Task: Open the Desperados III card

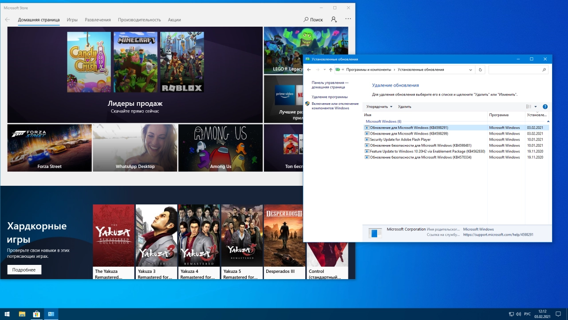Action: (x=284, y=242)
